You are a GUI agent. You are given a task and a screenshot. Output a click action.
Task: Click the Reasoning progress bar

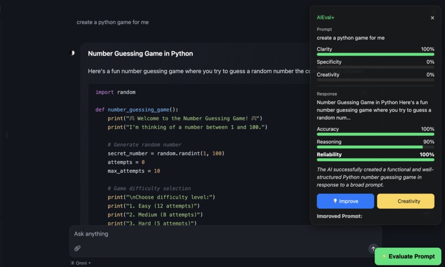[x=375, y=147]
